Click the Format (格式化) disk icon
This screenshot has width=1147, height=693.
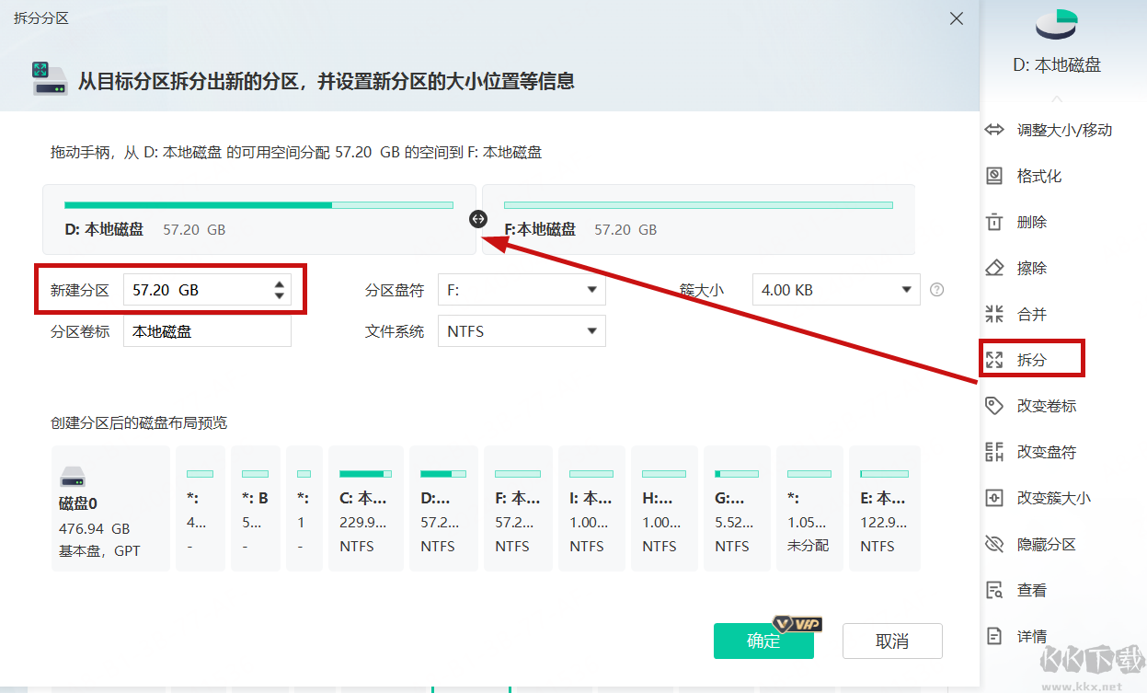pos(993,176)
